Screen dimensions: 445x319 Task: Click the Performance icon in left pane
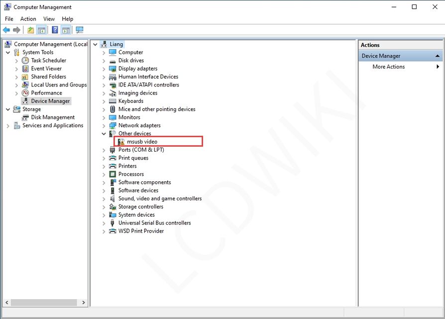[x=25, y=93]
